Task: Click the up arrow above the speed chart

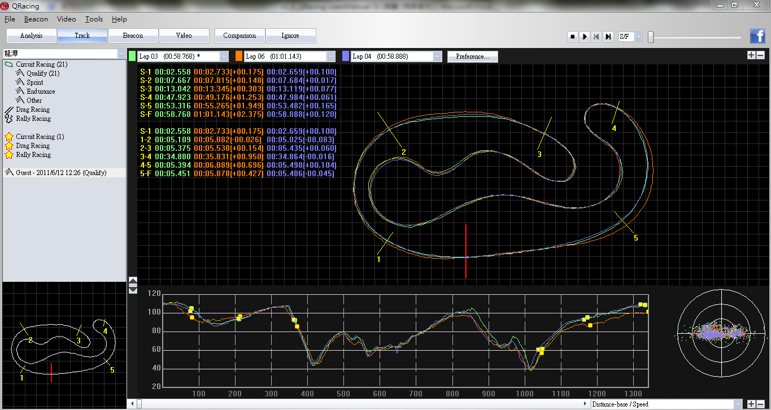Action: pyautogui.click(x=133, y=281)
